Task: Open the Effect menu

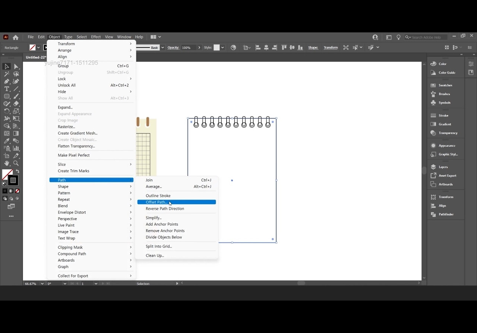Action: (x=96, y=37)
